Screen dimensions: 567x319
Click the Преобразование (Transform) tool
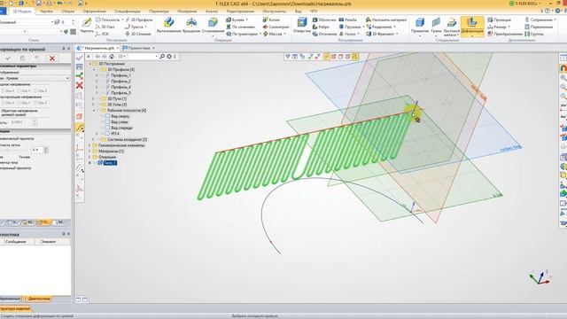505,34
